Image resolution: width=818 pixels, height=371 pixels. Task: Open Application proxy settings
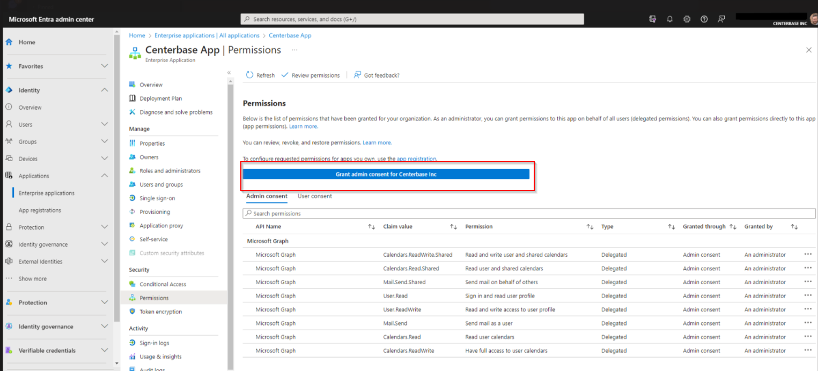coord(161,226)
